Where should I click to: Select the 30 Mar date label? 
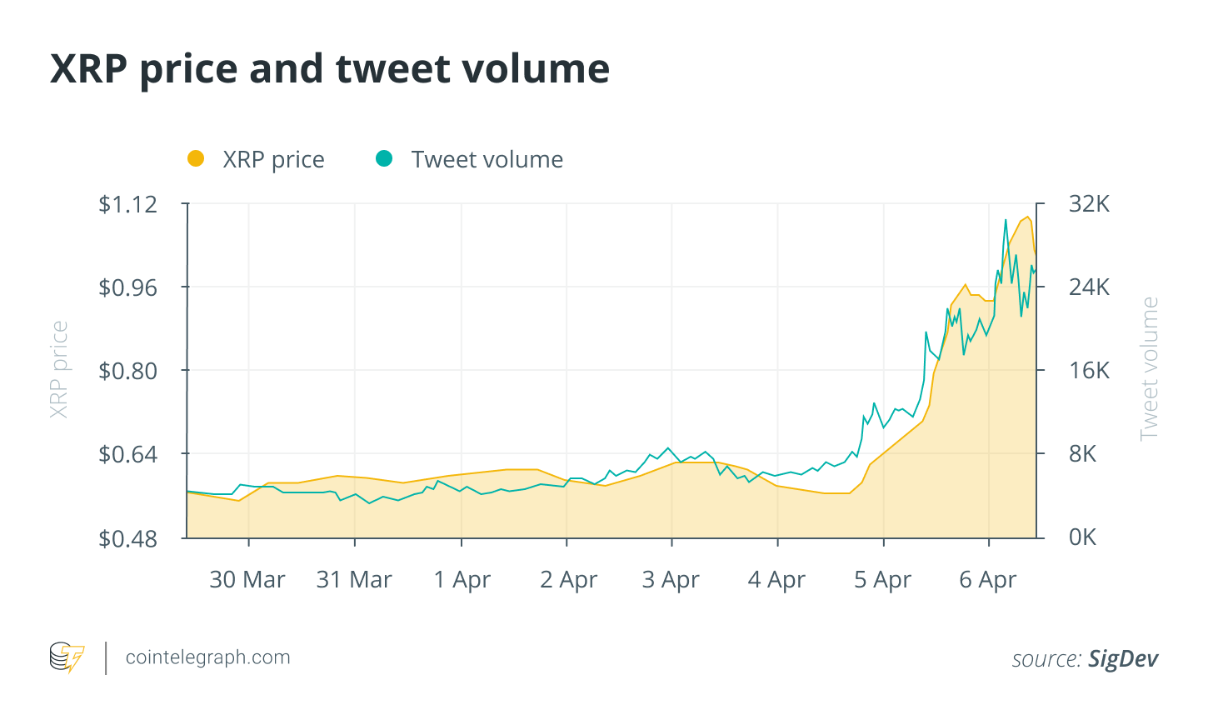[247, 579]
